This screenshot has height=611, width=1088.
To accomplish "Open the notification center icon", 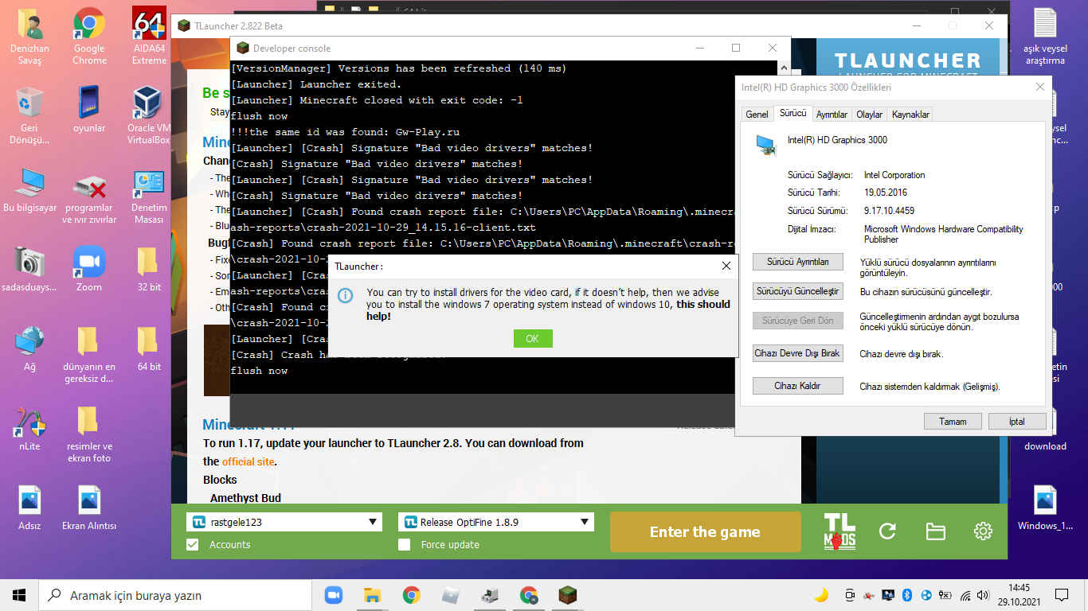I will coord(1061,595).
